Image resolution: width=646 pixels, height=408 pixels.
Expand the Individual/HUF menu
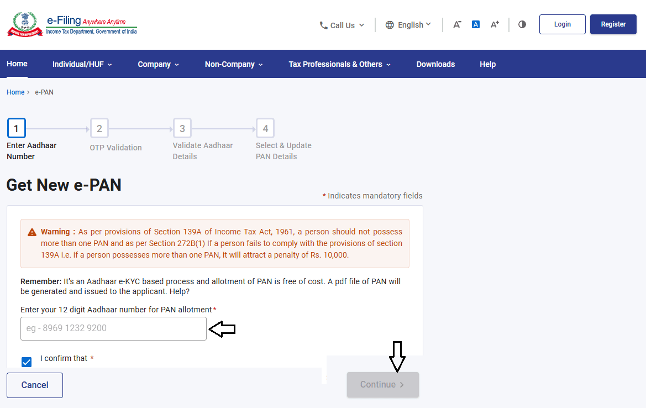82,64
